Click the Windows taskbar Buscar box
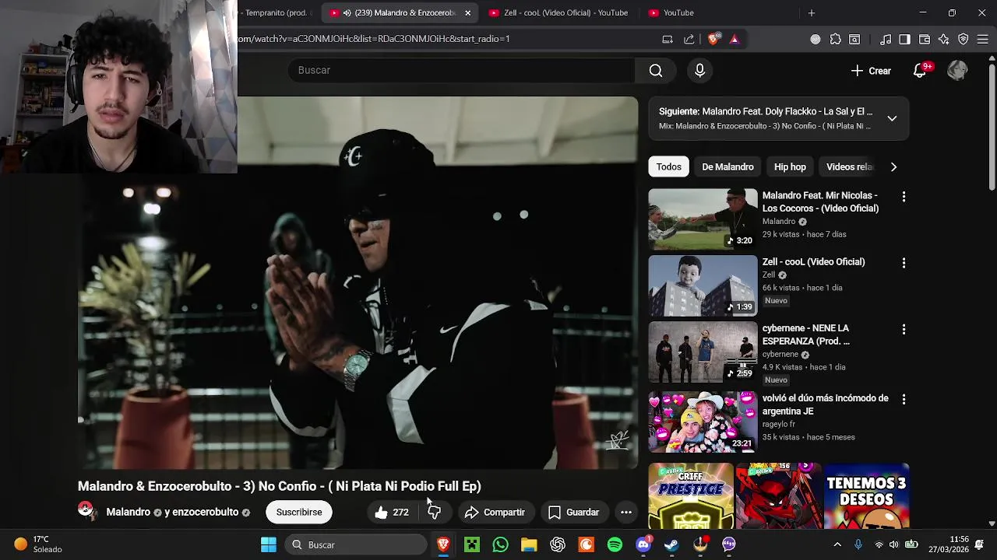Viewport: 997px width, 560px height. point(354,545)
